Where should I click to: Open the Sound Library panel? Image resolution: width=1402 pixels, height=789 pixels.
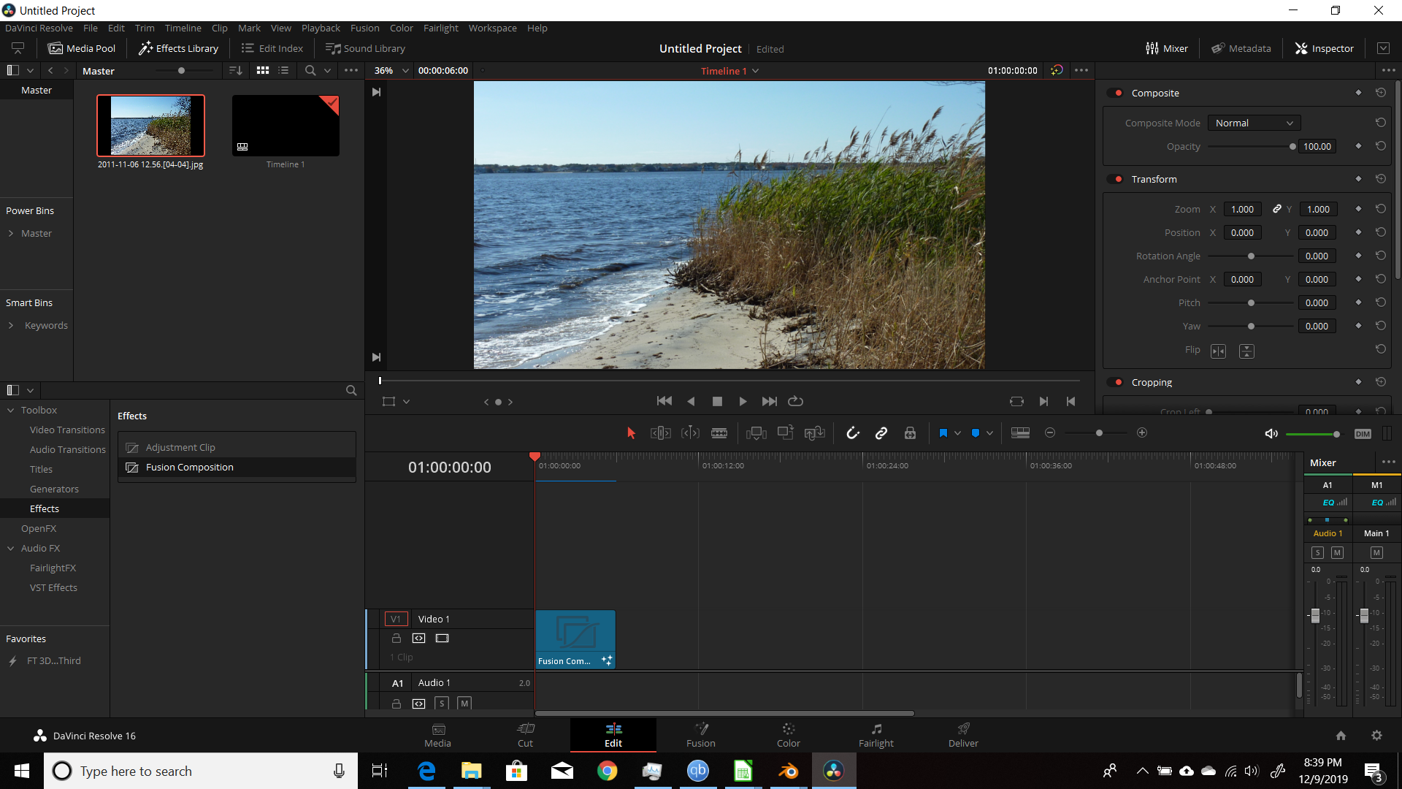point(365,48)
